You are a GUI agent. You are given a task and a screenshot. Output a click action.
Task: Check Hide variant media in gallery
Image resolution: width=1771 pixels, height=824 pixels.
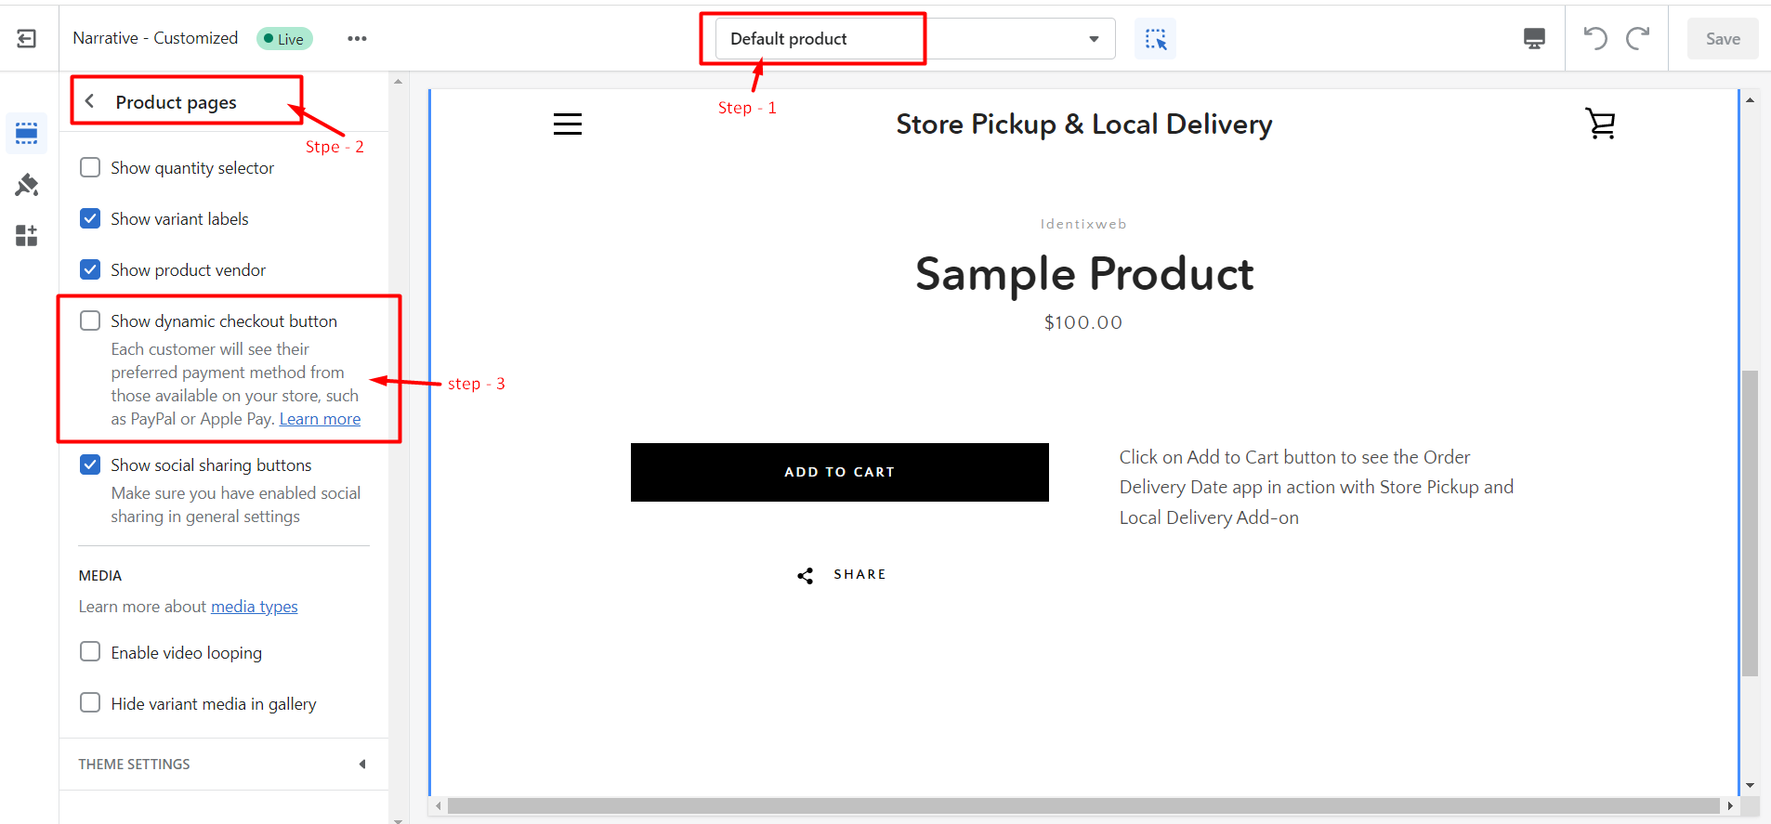pyautogui.click(x=90, y=702)
